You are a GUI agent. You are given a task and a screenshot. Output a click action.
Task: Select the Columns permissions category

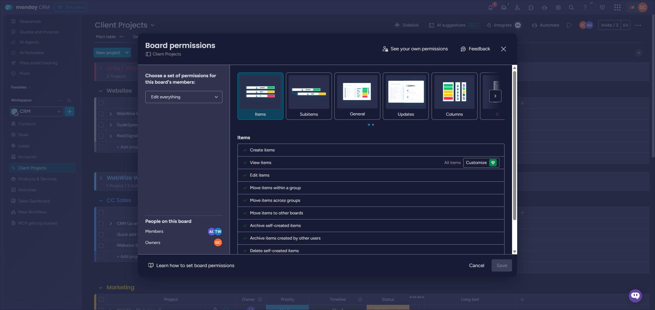click(454, 96)
